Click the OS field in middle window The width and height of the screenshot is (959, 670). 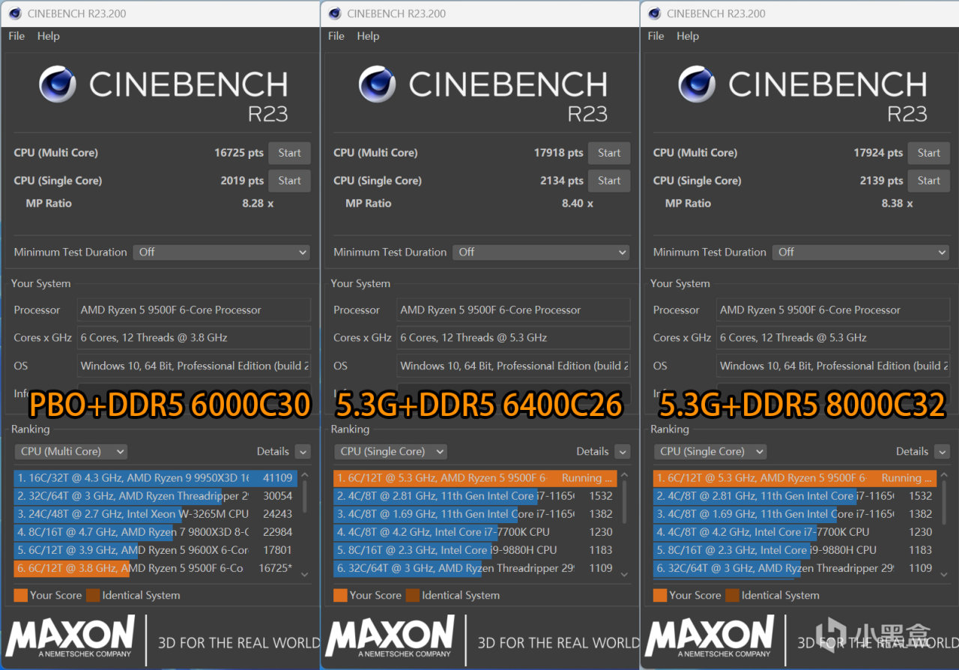514,366
